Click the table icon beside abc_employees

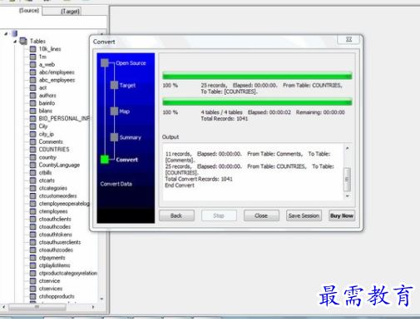tap(33, 80)
